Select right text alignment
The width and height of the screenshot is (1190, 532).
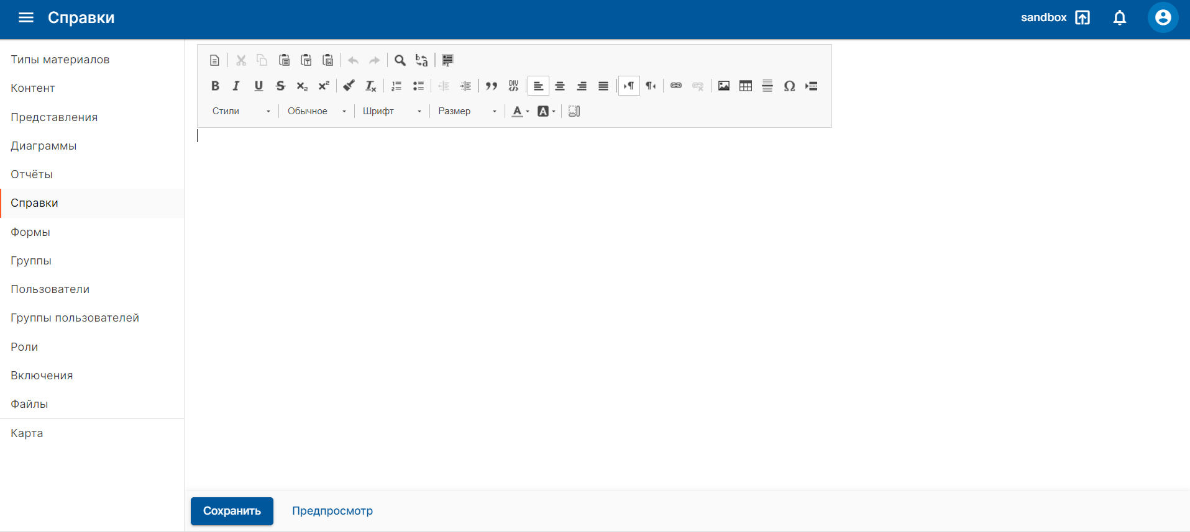pos(582,86)
